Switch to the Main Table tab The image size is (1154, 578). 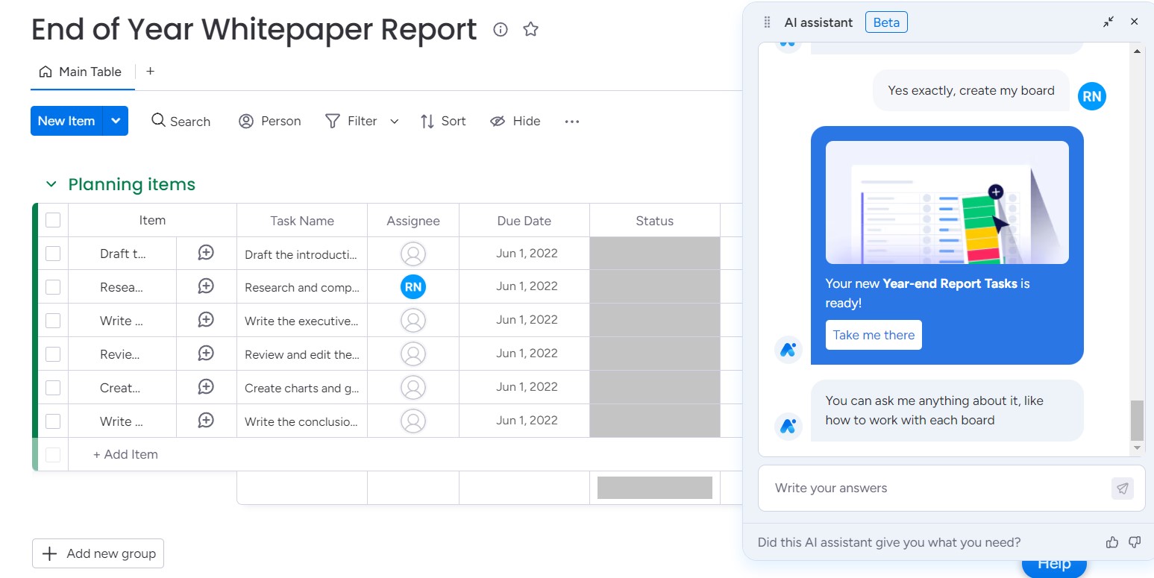[81, 72]
